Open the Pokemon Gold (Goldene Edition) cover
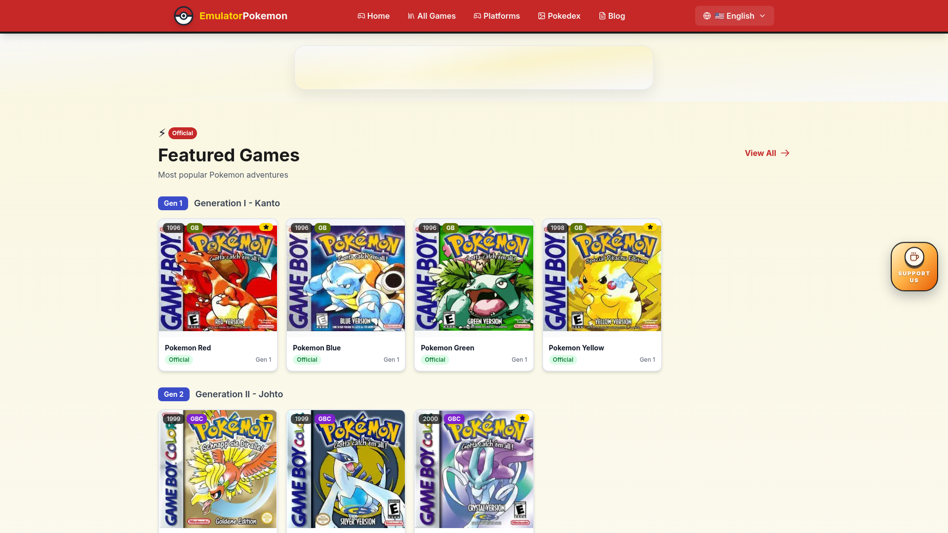 click(x=218, y=469)
